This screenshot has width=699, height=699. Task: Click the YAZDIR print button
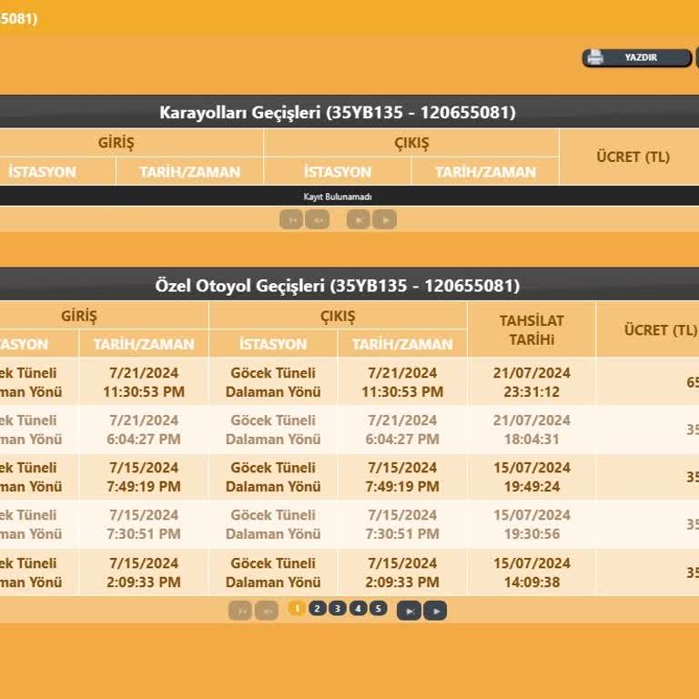[636, 57]
